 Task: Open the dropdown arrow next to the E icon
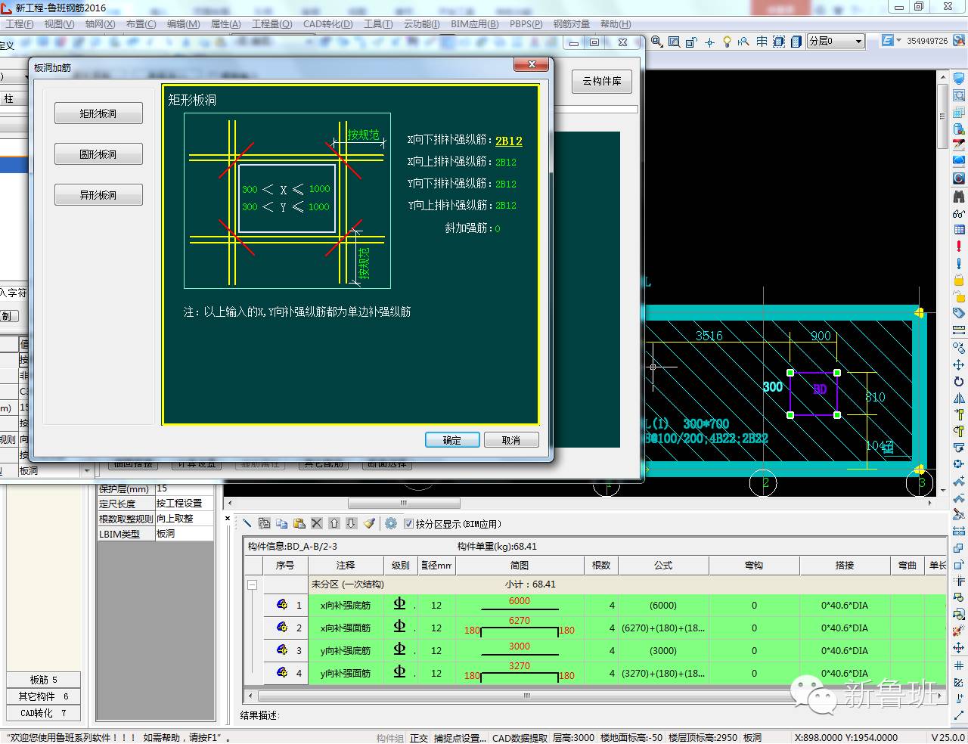898,41
